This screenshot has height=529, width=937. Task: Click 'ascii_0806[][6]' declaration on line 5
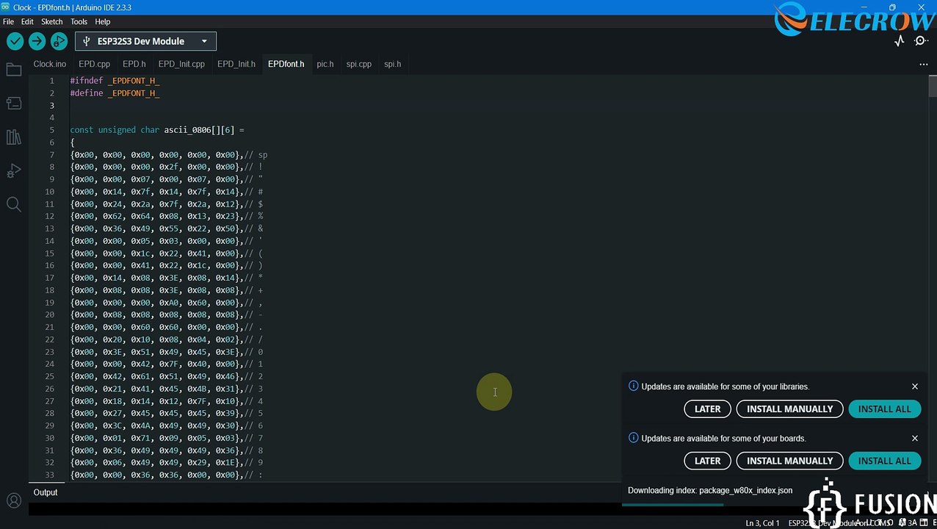pyautogui.click(x=199, y=130)
